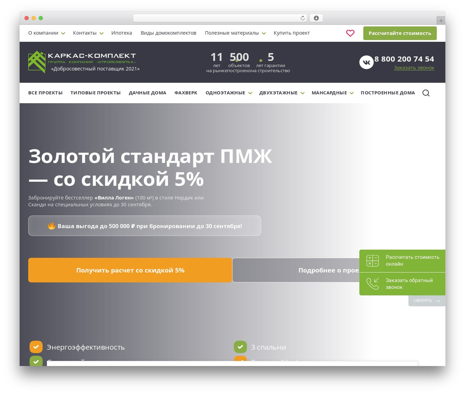Click the «Добросовестный поставщик 2021» text
Viewport: 465px width, 394px height.
click(96, 69)
